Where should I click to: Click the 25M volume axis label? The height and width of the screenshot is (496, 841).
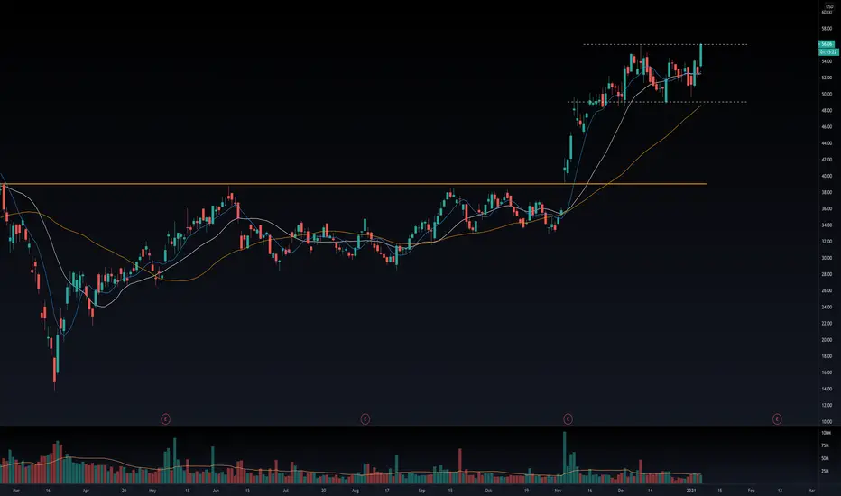pyautogui.click(x=827, y=472)
